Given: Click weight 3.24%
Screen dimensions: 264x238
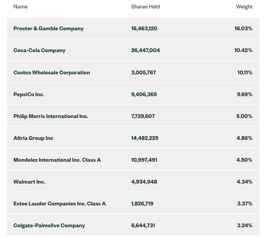Looking at the screenshot, I should point(245,226).
